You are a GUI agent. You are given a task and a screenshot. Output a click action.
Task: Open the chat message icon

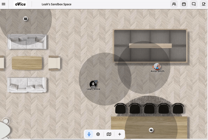(194, 4)
